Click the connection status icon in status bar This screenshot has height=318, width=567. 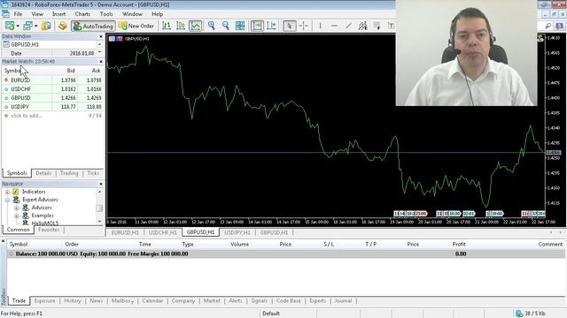(519, 314)
